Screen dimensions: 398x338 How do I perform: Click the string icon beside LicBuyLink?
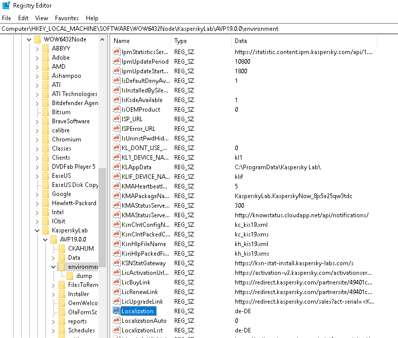pos(116,282)
